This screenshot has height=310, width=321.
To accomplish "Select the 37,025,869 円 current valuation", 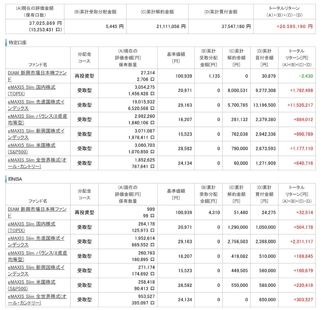I will (x=45, y=23).
